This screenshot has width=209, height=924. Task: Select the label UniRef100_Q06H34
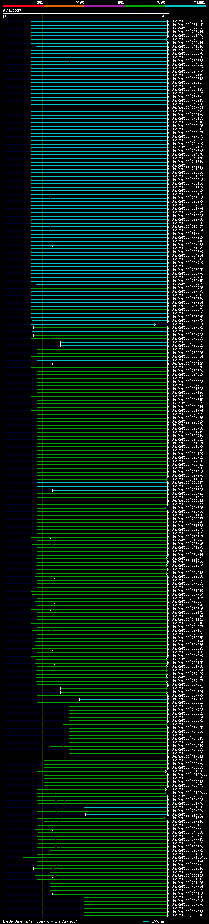pos(187,356)
